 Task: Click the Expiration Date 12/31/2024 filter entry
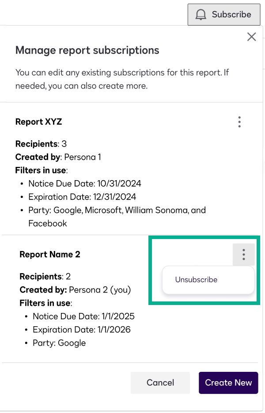(x=82, y=197)
